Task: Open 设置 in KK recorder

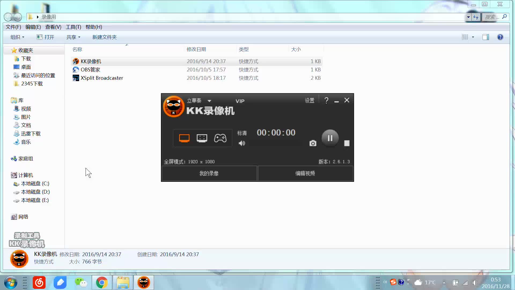Action: coord(310,100)
